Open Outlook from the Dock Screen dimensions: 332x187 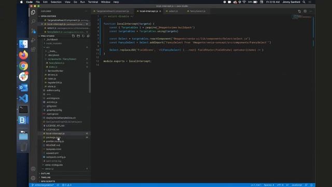coord(23,88)
